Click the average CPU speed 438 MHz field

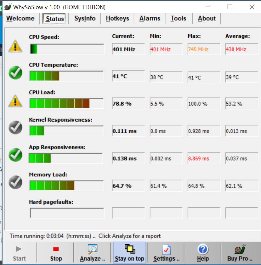coord(242,49)
